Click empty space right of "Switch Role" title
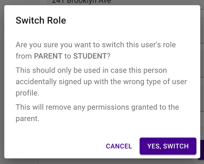The height and width of the screenshot is (164, 204). point(132,21)
